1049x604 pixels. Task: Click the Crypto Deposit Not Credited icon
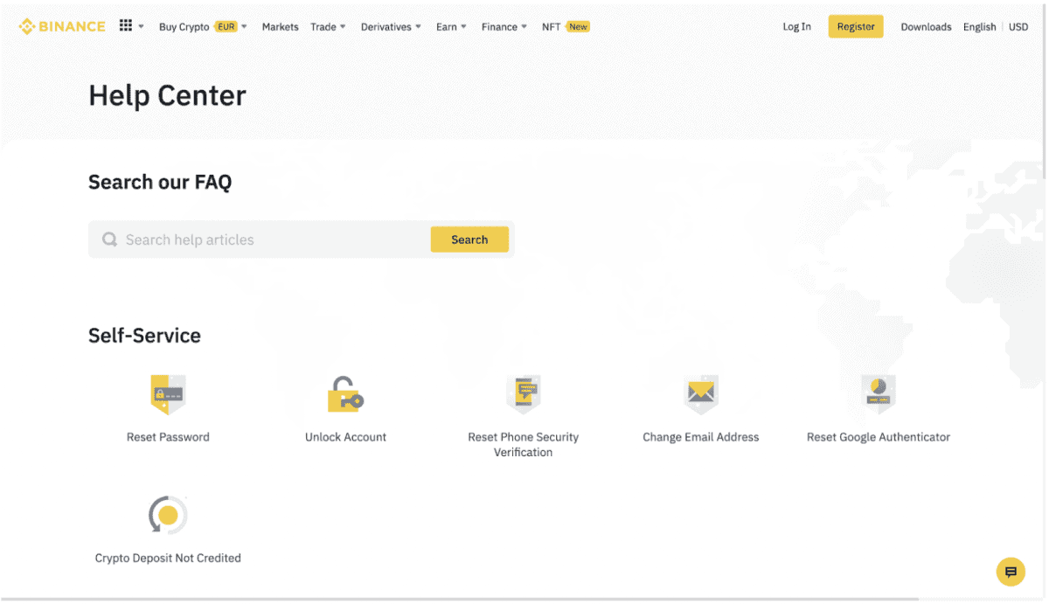point(168,516)
